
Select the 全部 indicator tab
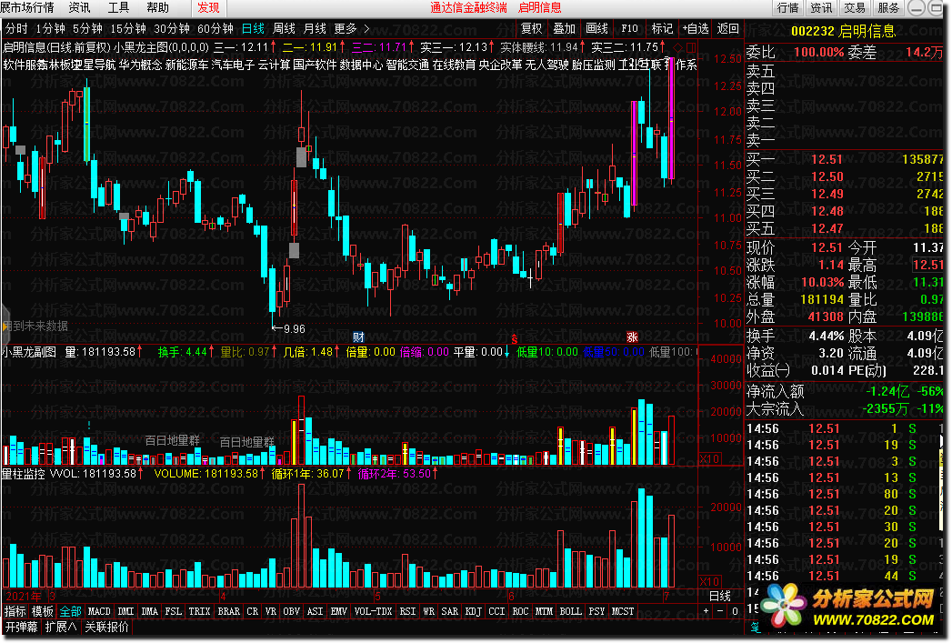click(70, 611)
